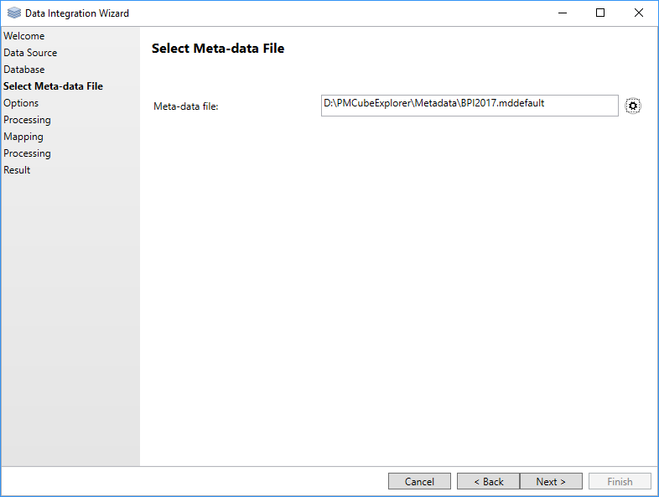Viewport: 659px width, 497px height.
Task: Go to the Options step
Action: click(x=21, y=103)
